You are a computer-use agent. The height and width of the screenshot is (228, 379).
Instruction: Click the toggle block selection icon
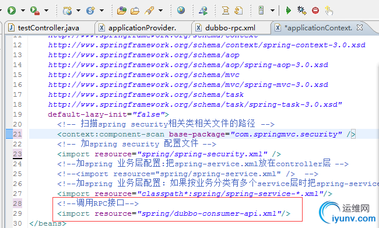pos(226,10)
